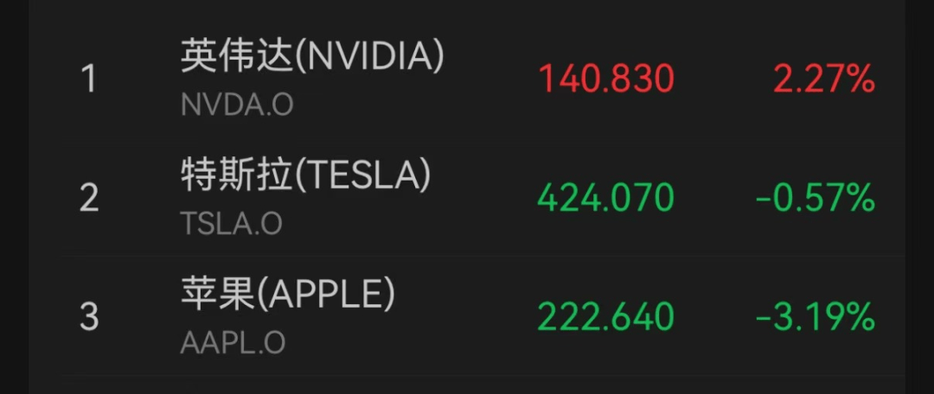Click Tesla's price 424.070
934x394 pixels.
pyautogui.click(x=605, y=199)
